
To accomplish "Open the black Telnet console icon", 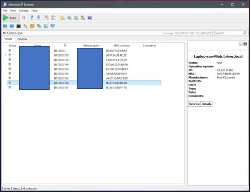I will coord(19,26).
